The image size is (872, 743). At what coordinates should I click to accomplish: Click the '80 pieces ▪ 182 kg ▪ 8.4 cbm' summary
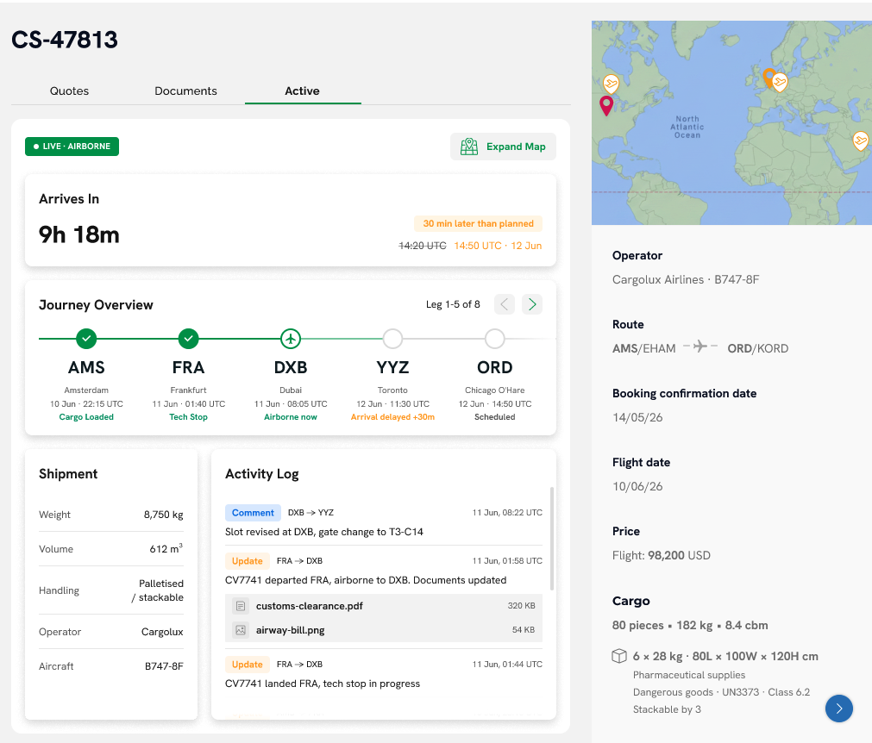tap(690, 625)
